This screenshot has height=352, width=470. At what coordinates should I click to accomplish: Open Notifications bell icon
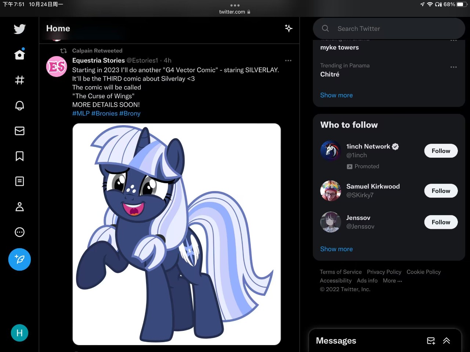tap(19, 106)
